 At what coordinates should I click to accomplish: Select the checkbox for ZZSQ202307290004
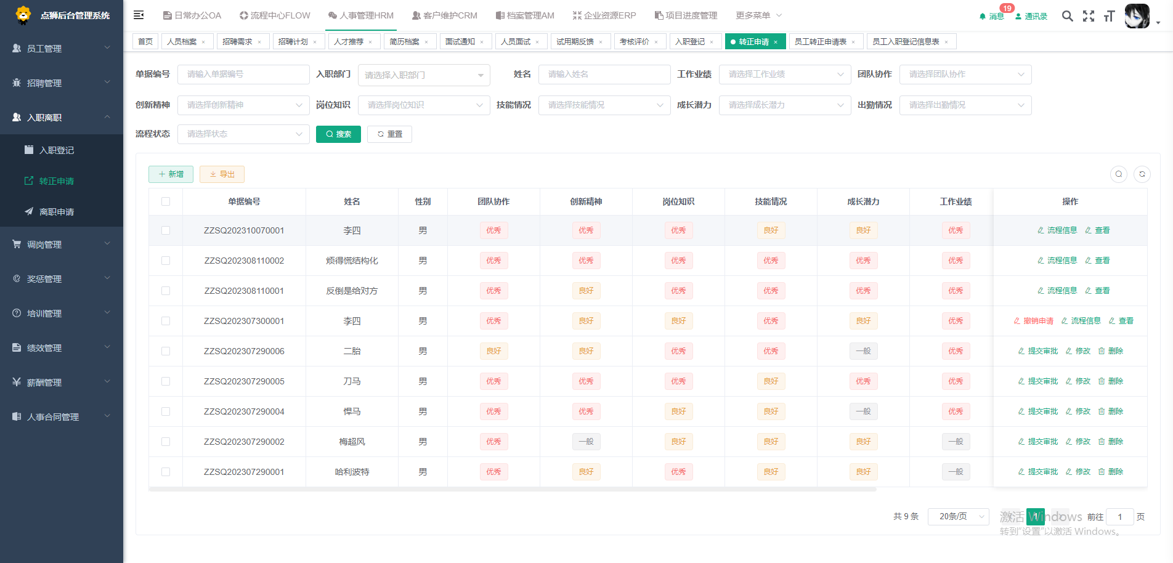(x=166, y=411)
